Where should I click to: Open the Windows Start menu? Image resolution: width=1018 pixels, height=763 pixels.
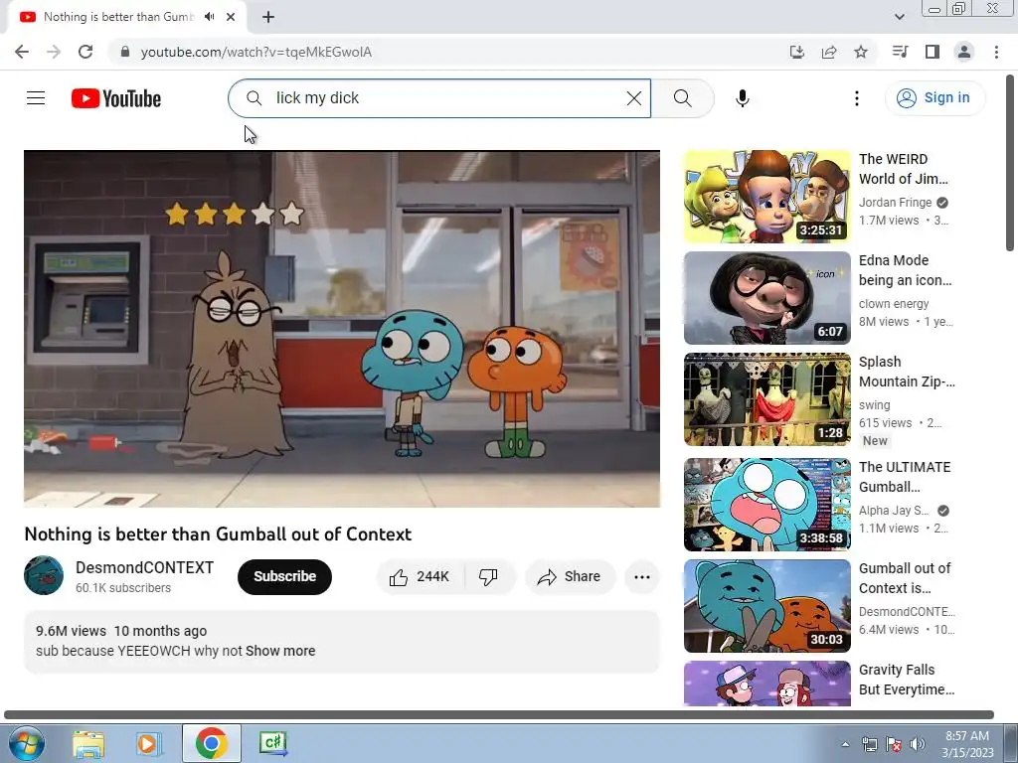point(26,743)
